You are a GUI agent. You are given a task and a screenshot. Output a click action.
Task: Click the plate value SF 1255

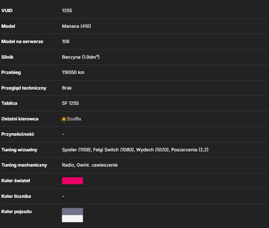click(x=70, y=103)
